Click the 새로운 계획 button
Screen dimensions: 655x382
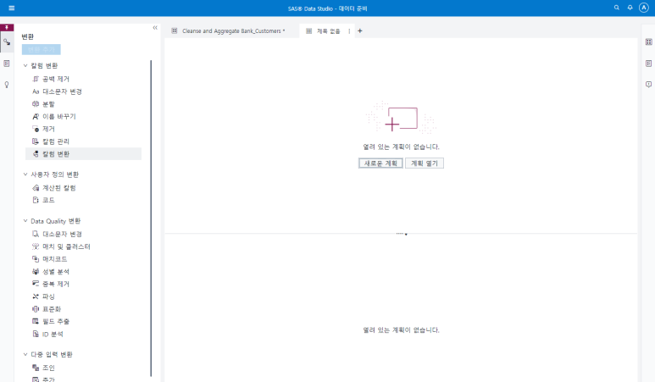pos(380,163)
